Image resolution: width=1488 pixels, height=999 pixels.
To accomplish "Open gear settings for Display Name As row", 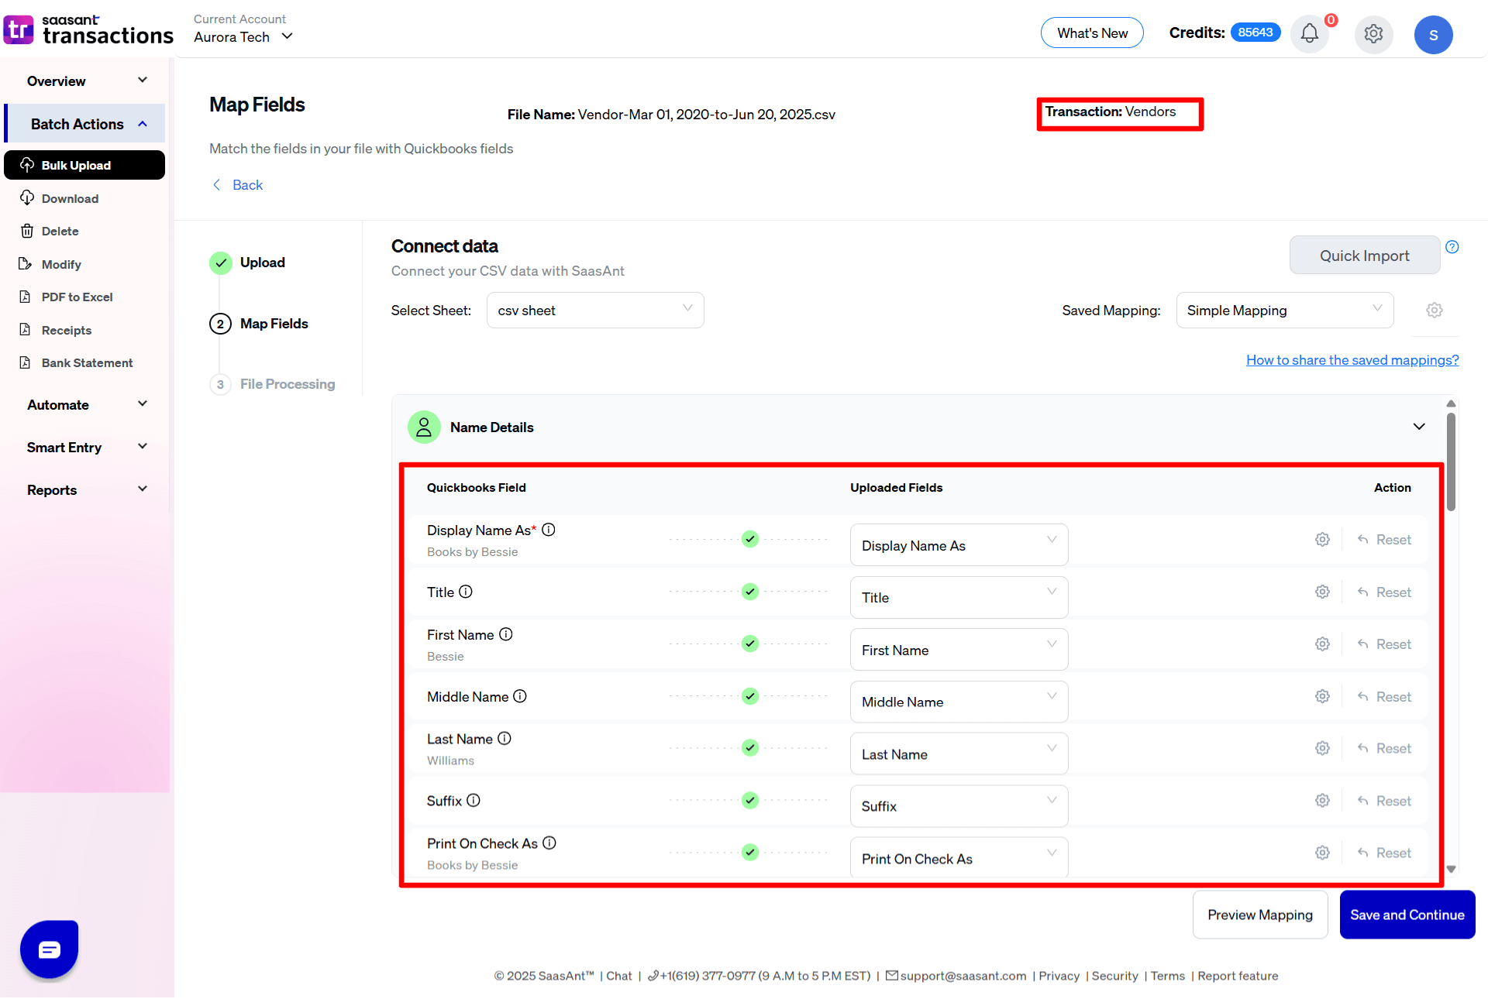I will click(1322, 539).
